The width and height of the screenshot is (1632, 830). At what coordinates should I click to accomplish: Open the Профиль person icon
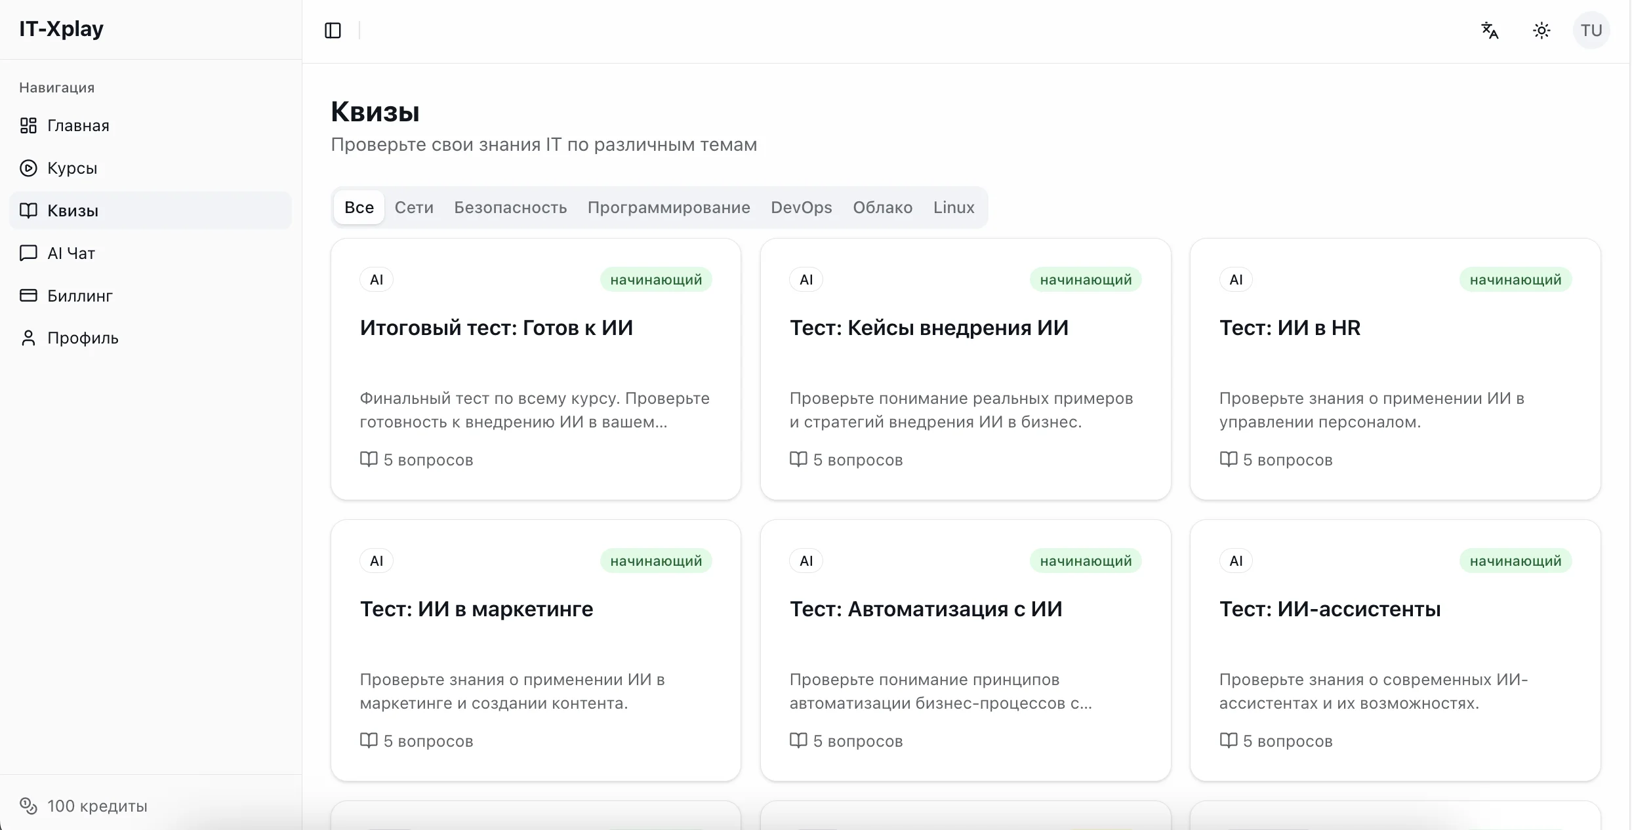point(29,338)
